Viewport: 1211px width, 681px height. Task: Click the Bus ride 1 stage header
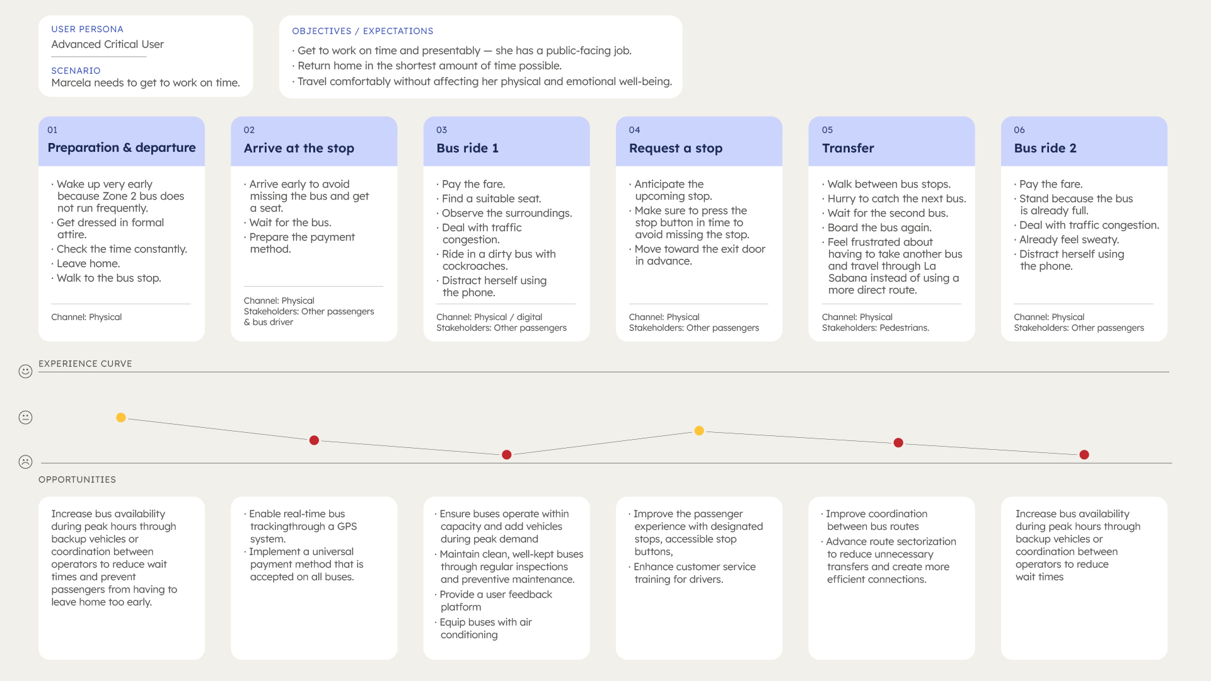pos(506,141)
